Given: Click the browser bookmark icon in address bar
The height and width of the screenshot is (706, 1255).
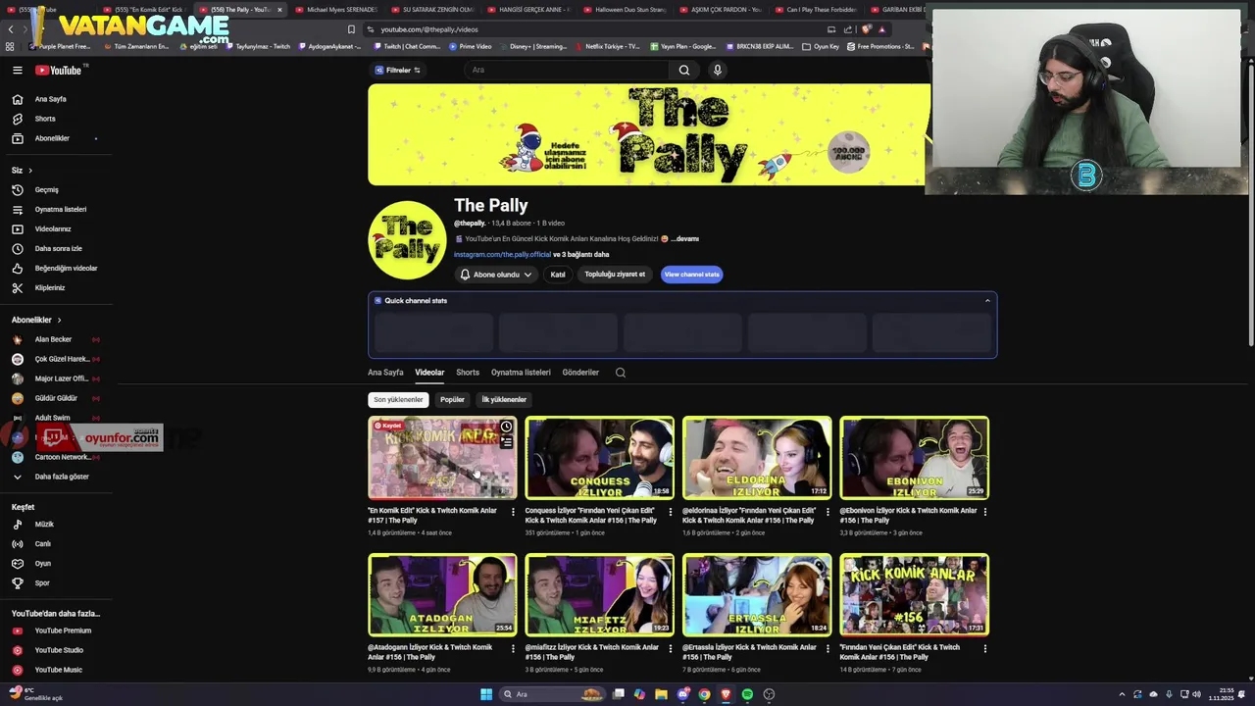Looking at the screenshot, I should point(351,29).
